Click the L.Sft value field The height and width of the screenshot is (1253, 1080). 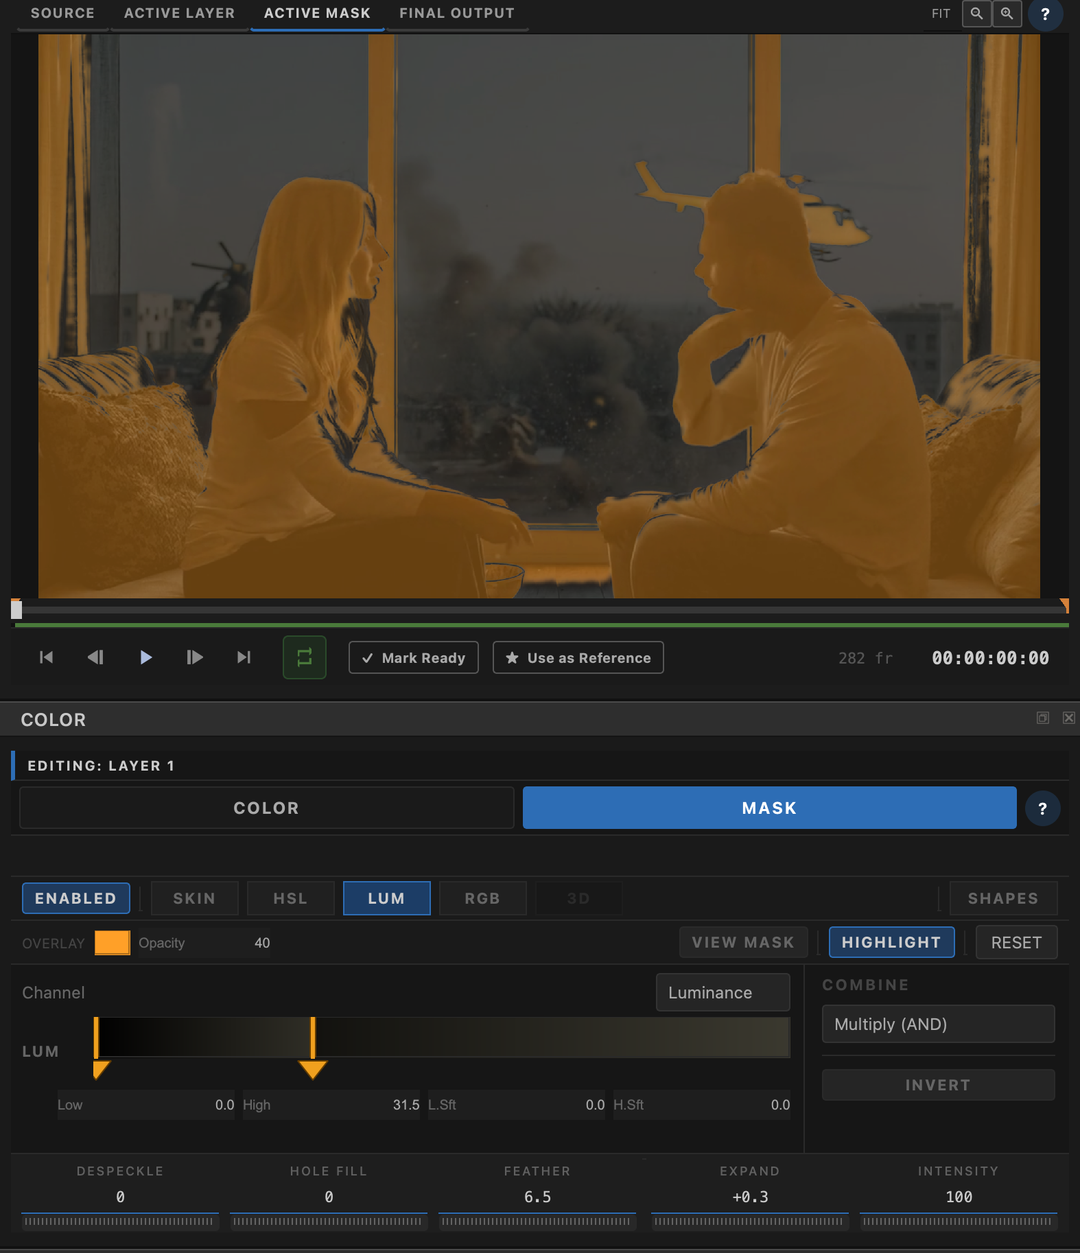[x=517, y=1105]
